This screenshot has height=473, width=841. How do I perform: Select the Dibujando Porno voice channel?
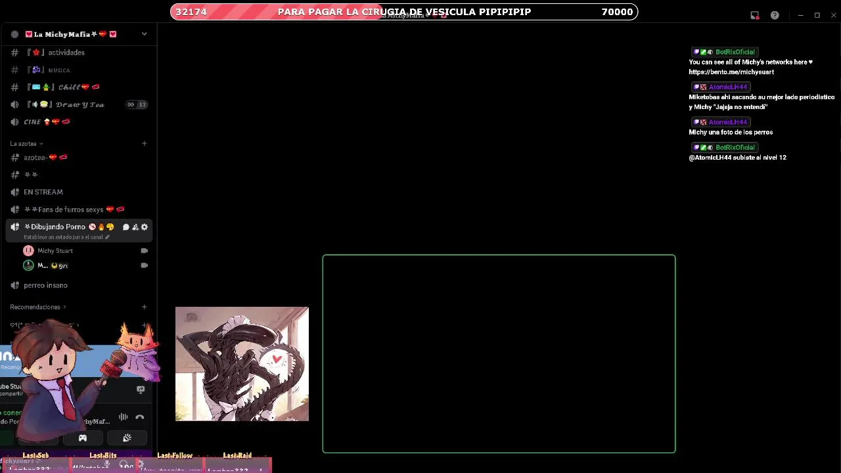(x=60, y=227)
